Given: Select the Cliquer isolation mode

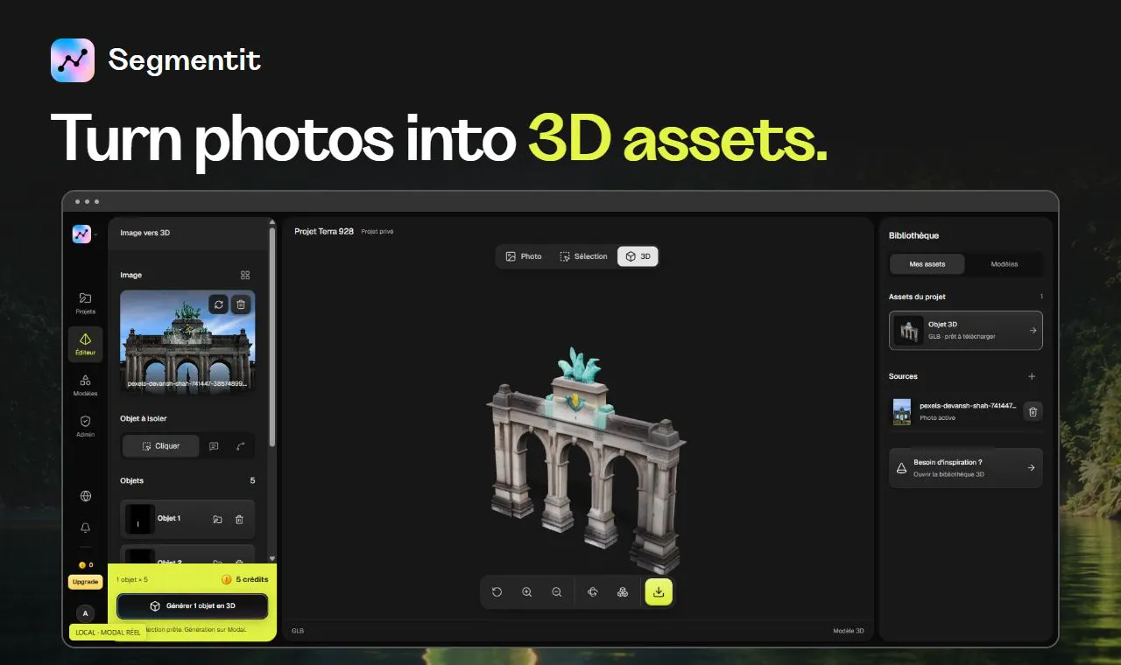Looking at the screenshot, I should 160,446.
